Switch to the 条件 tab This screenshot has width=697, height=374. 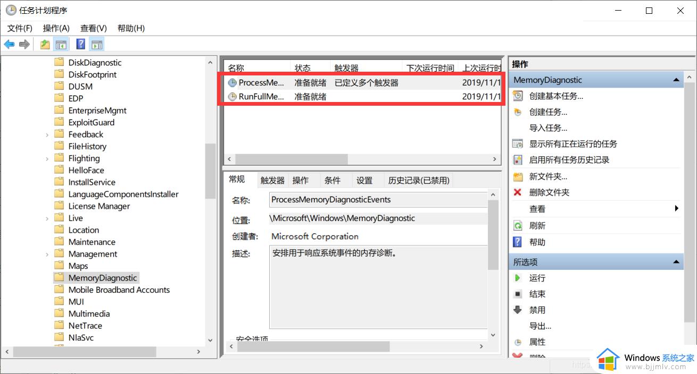(333, 181)
